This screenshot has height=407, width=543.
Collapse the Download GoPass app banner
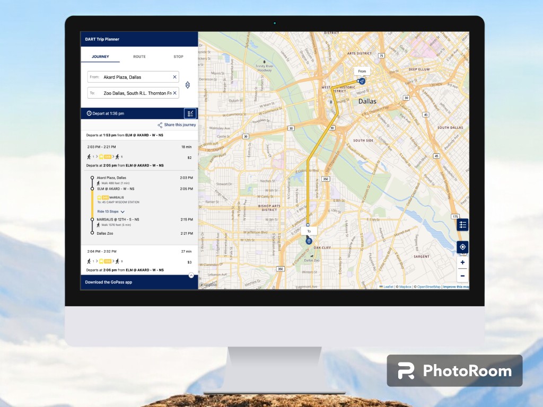(x=191, y=275)
